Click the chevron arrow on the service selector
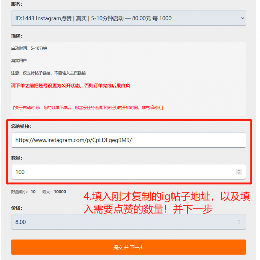This screenshot has width=260, height=260. (242, 18)
